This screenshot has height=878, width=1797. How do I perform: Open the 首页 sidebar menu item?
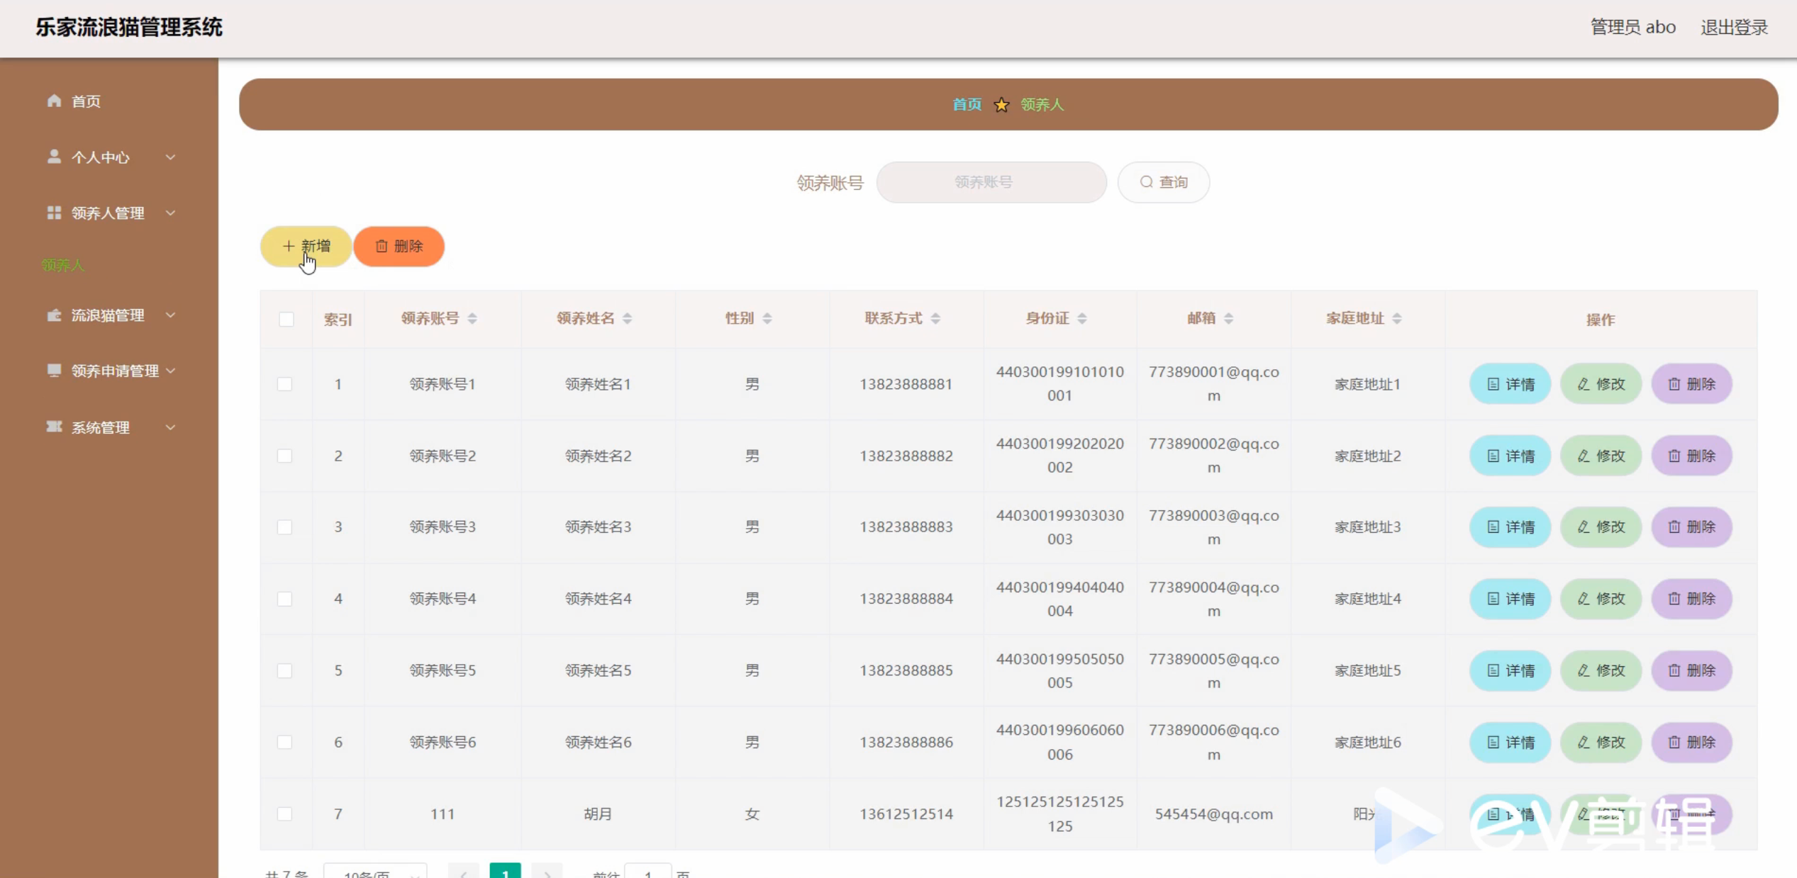click(x=109, y=101)
